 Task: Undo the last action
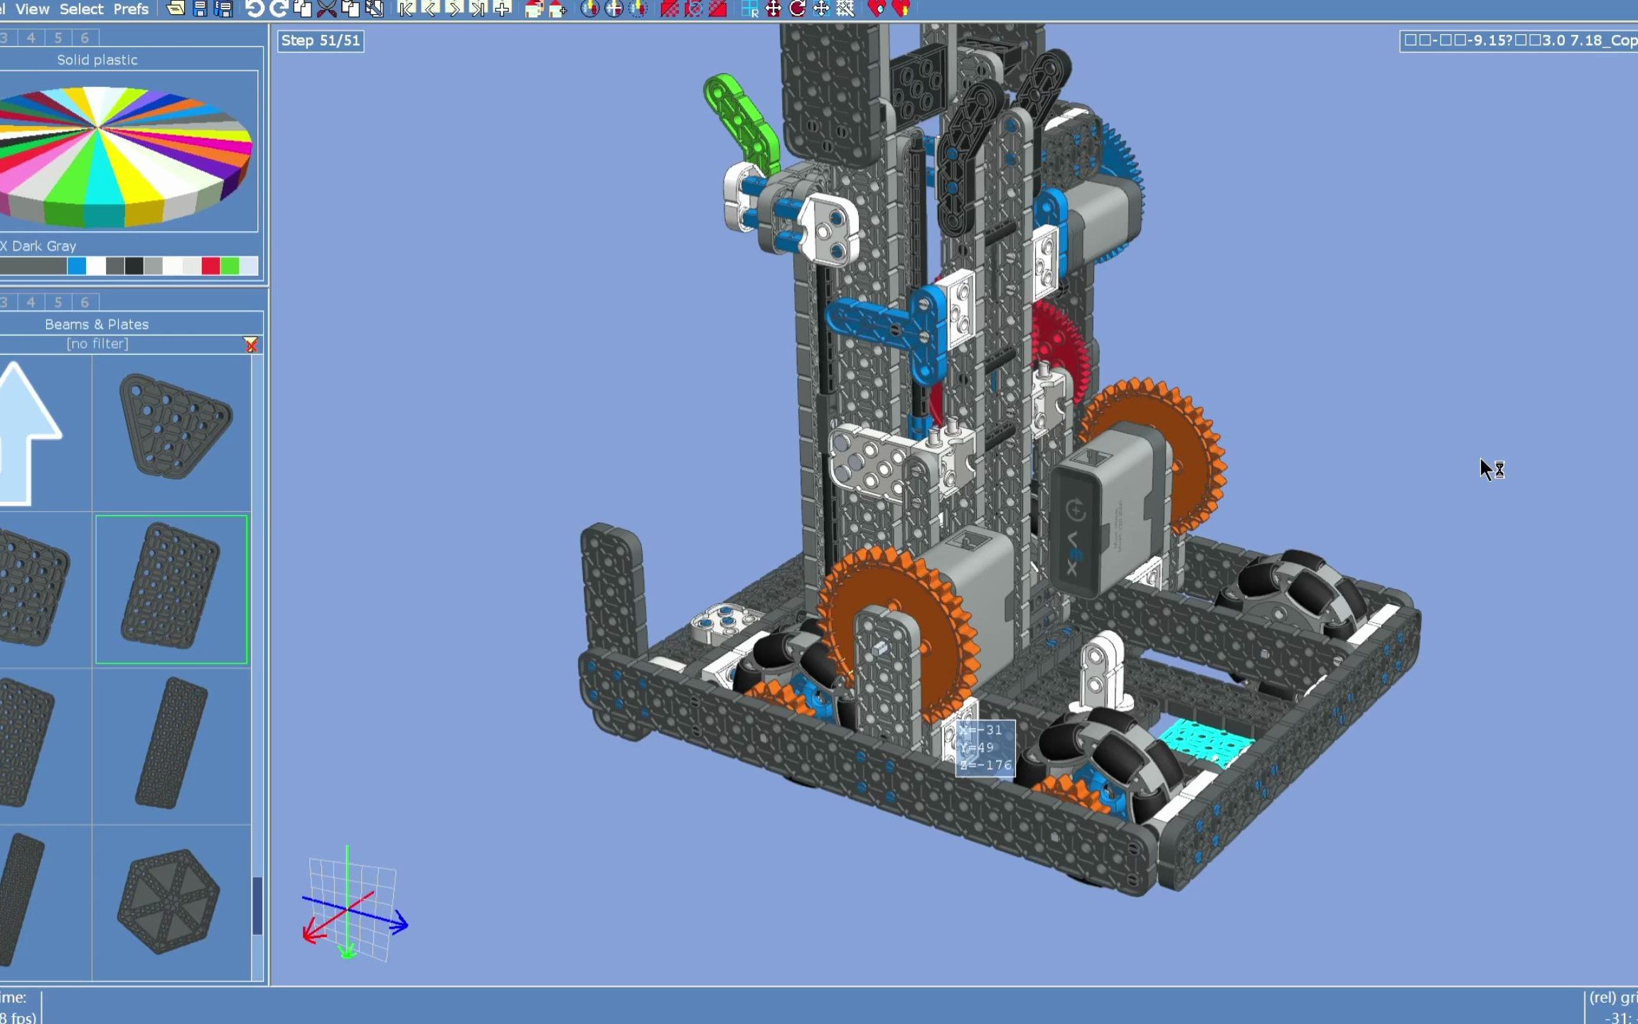coord(254,9)
